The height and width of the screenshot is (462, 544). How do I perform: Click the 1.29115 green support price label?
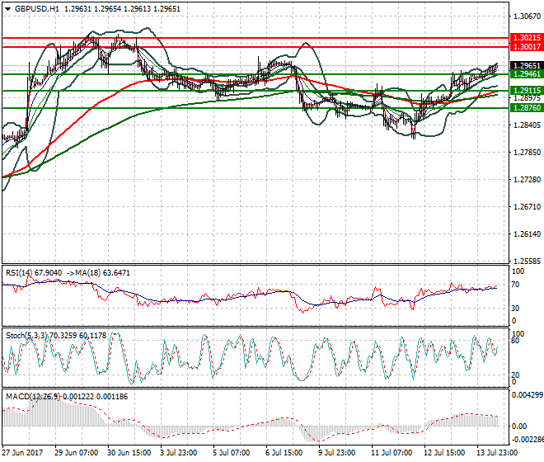tap(527, 91)
